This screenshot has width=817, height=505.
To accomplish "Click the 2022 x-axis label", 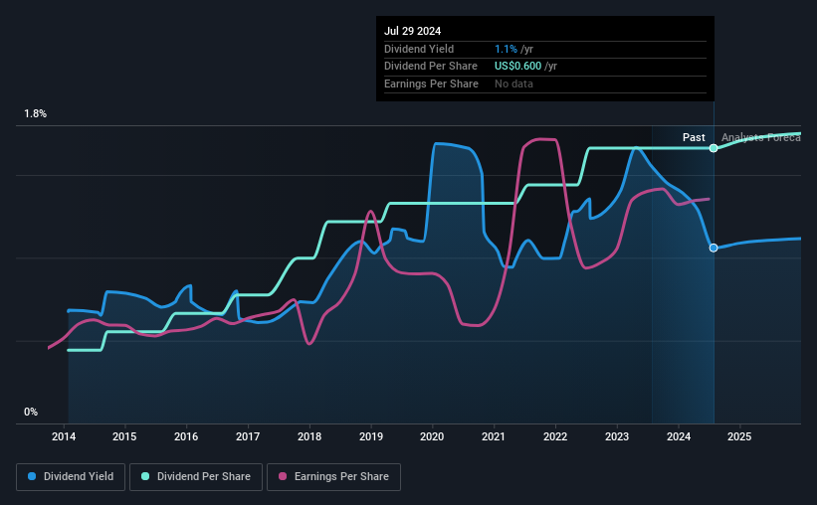I will [x=555, y=436].
